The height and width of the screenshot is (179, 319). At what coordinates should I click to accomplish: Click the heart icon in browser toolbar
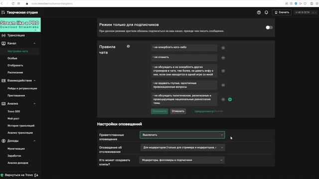[x=305, y=3]
